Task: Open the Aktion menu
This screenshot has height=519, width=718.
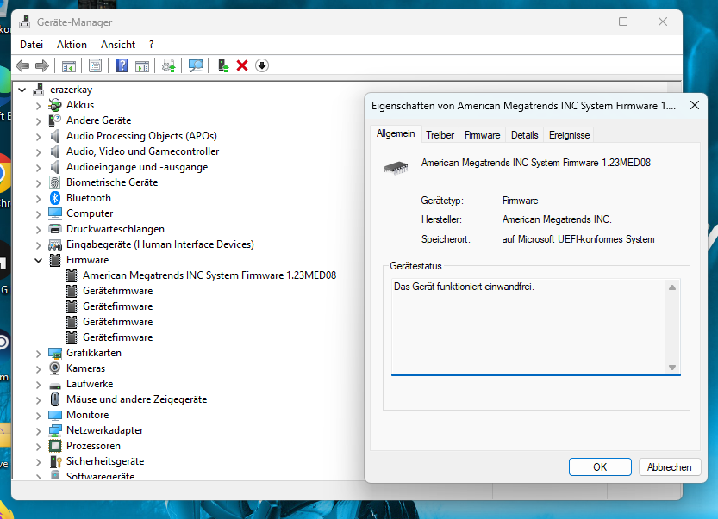Action: coord(72,44)
